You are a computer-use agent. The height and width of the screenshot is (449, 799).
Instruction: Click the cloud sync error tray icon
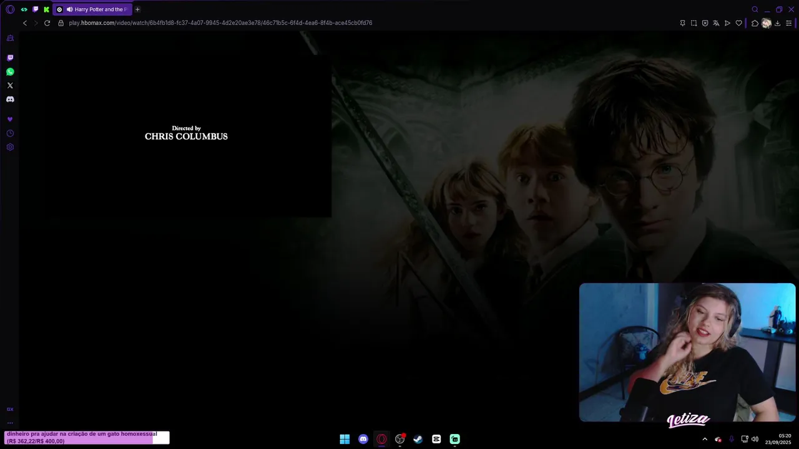[x=718, y=439]
